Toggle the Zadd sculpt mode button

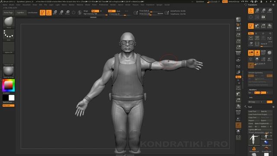(112, 11)
